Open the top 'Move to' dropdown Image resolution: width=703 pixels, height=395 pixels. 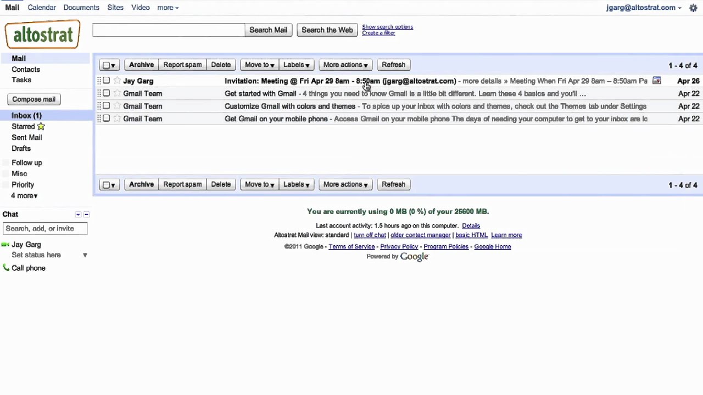pos(259,65)
